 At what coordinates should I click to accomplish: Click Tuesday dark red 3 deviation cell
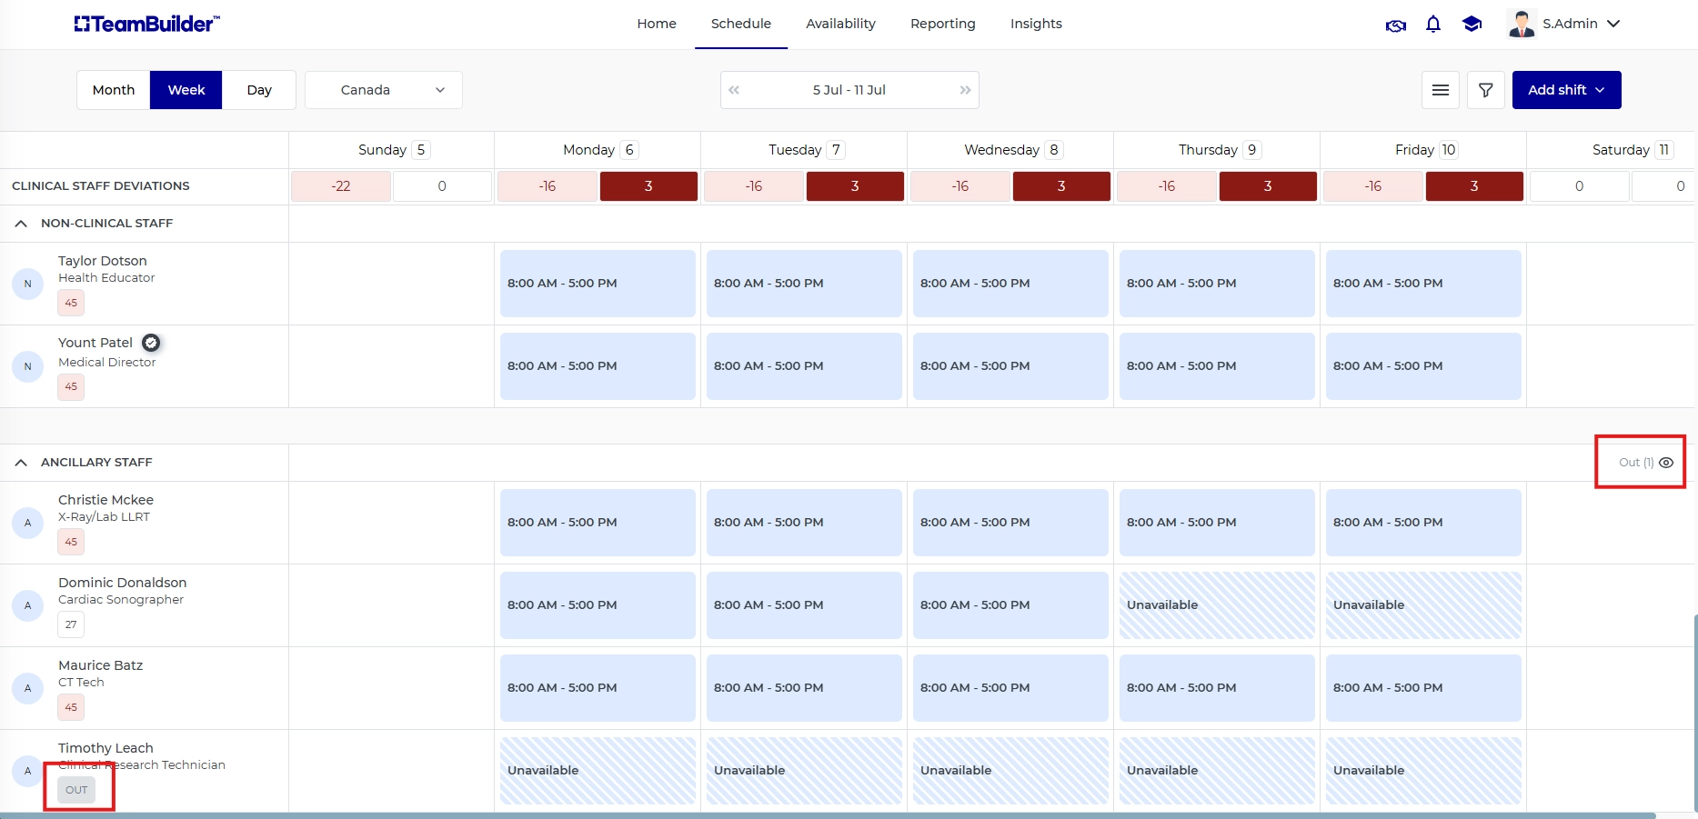[x=855, y=186]
